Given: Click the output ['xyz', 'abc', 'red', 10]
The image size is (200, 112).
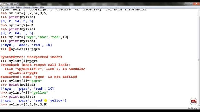Looking at the screenshot, I should (x=26, y=45).
